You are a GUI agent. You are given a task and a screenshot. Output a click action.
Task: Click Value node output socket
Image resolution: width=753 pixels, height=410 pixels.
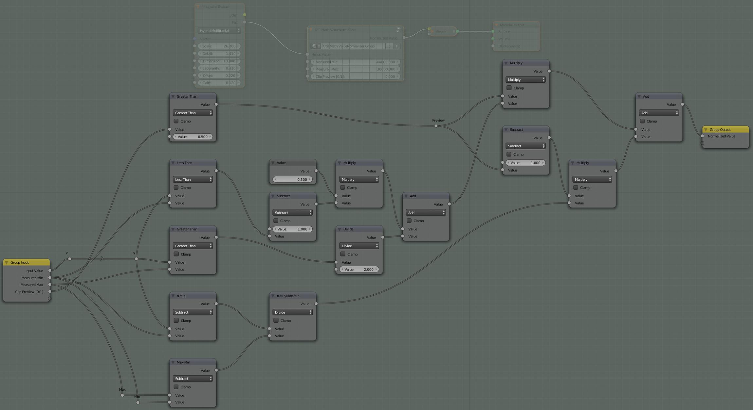[x=316, y=171]
